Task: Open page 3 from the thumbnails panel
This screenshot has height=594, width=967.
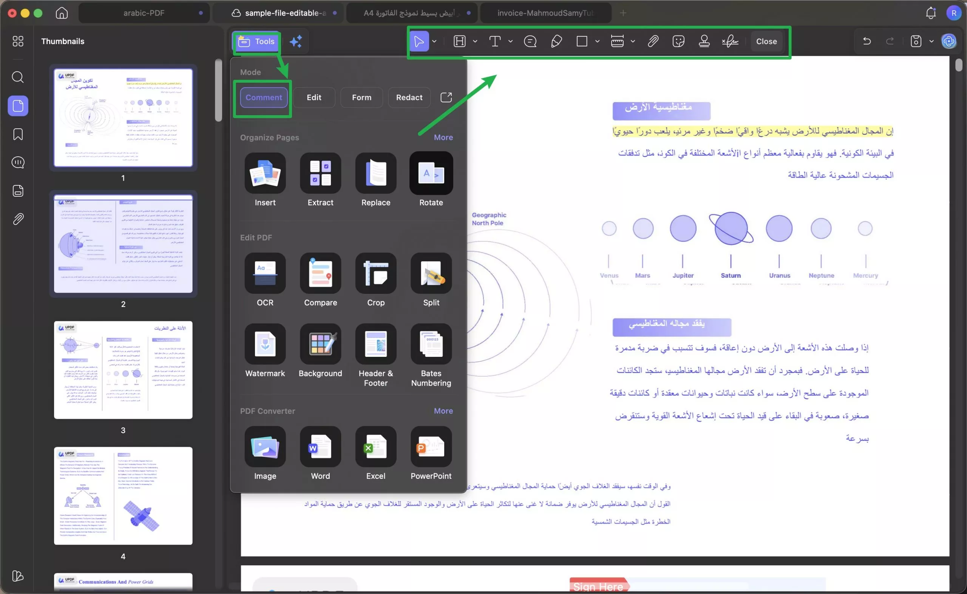Action: coord(123,370)
